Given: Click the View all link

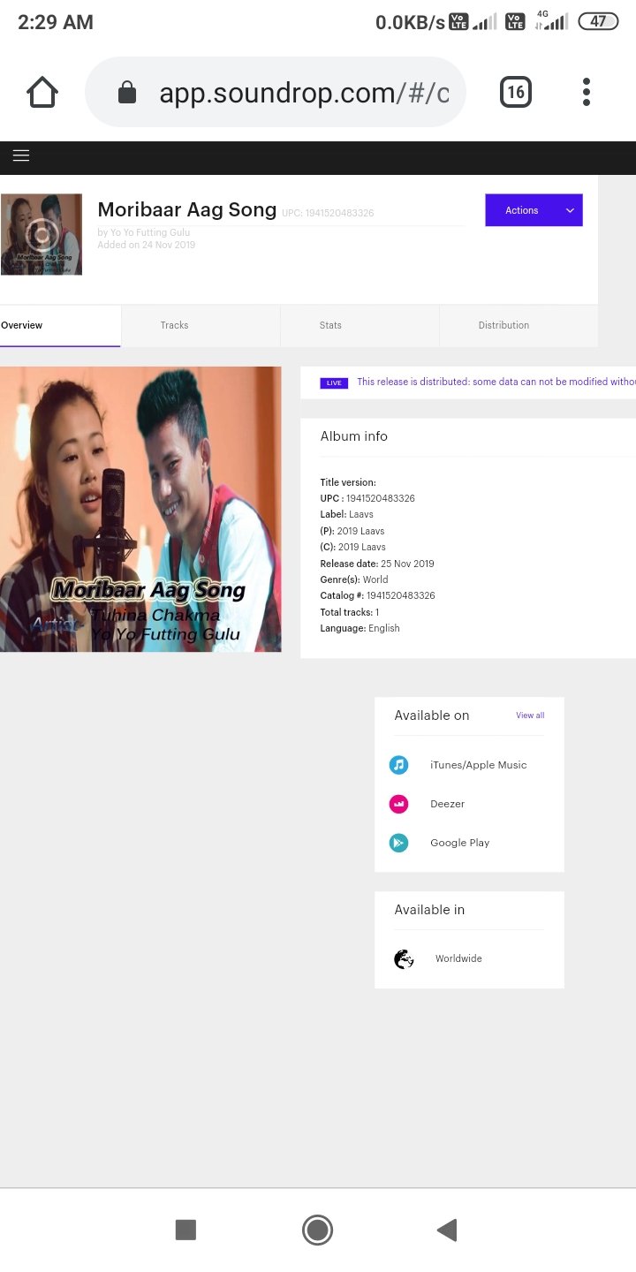Looking at the screenshot, I should pos(530,715).
